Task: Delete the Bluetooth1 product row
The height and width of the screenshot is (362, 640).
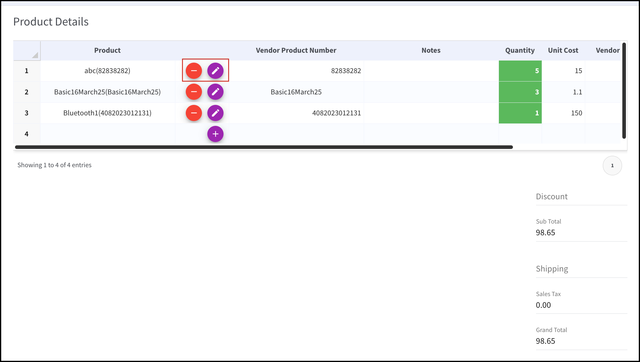Action: (x=194, y=113)
